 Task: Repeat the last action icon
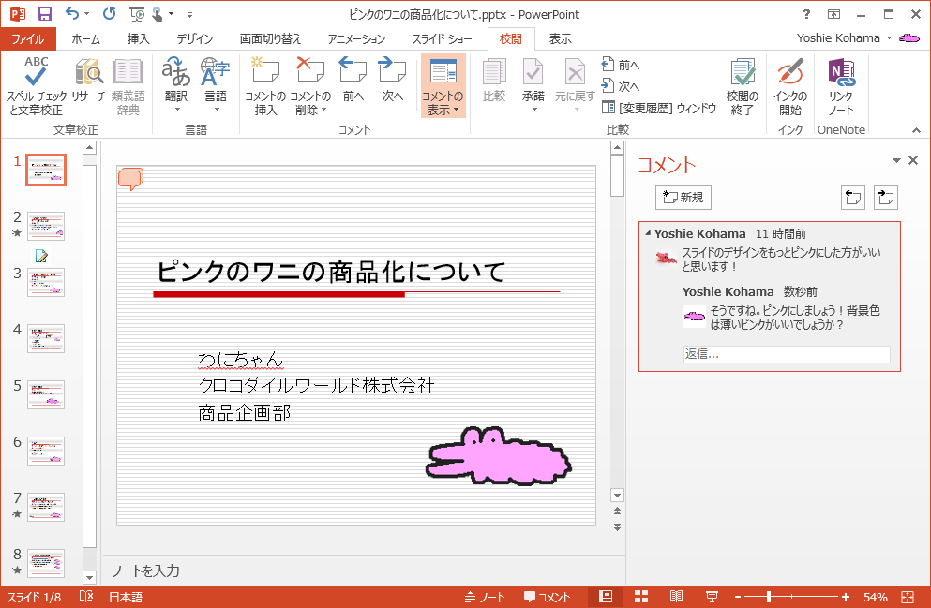click(x=110, y=14)
